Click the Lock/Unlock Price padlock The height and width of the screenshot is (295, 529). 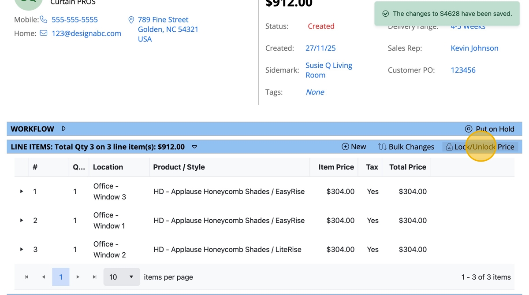449,147
